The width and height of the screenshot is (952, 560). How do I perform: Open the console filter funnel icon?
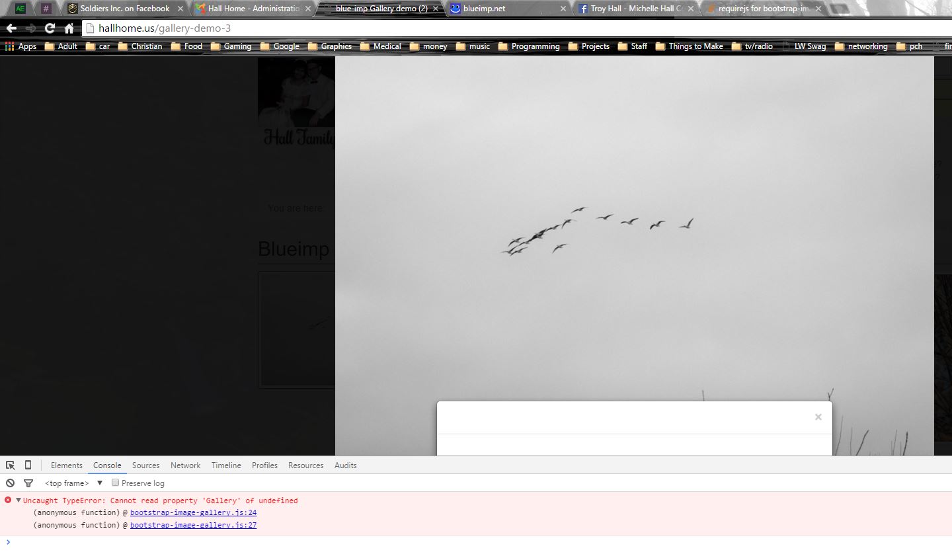[28, 483]
